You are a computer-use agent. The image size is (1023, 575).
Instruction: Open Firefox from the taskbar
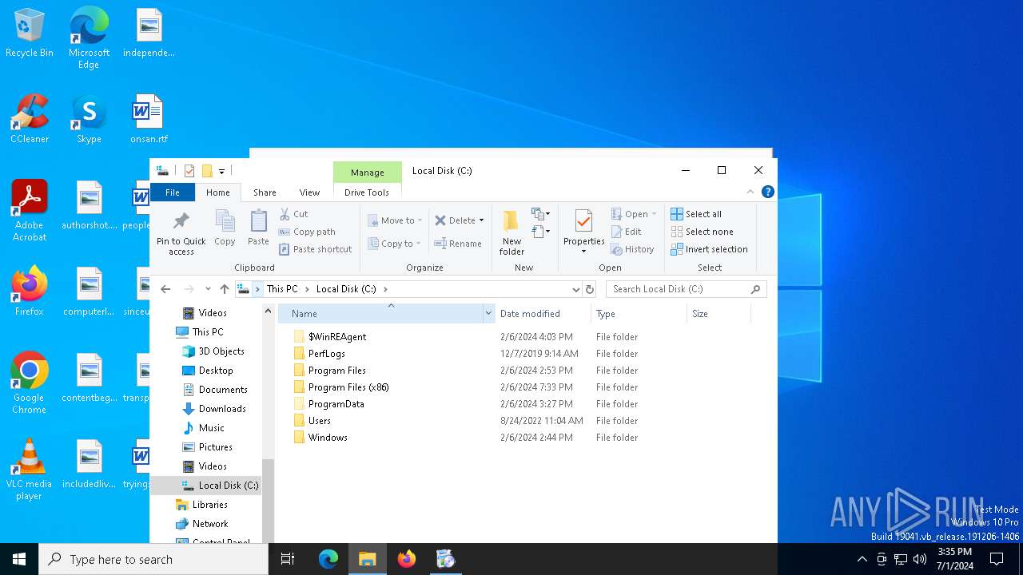[x=407, y=559]
